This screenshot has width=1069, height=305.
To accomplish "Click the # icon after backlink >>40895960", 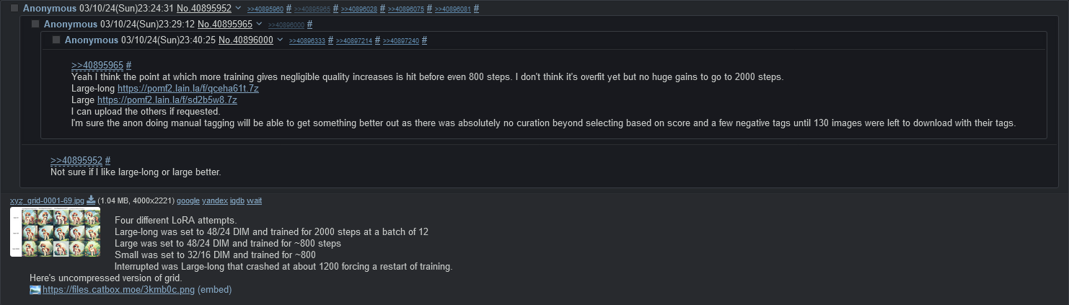I will [289, 9].
